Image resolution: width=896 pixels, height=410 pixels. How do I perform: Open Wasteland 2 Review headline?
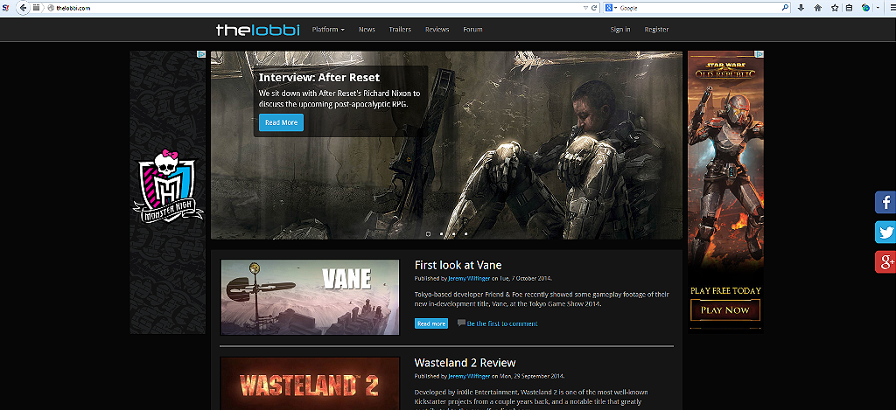click(465, 363)
